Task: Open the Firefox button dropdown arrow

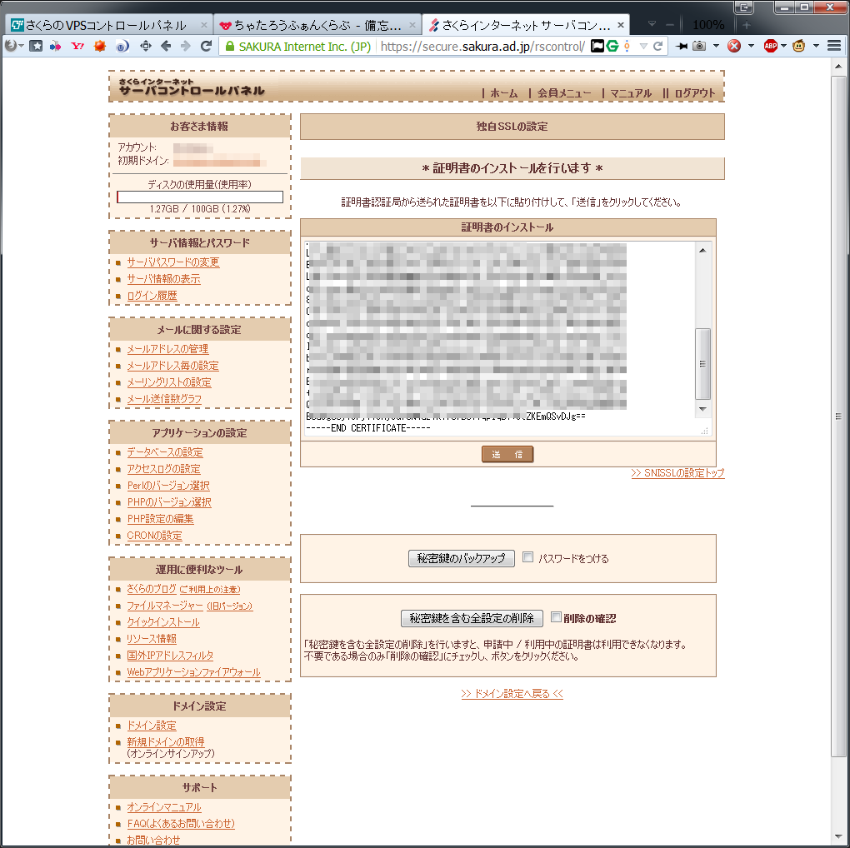Action: tap(21, 46)
